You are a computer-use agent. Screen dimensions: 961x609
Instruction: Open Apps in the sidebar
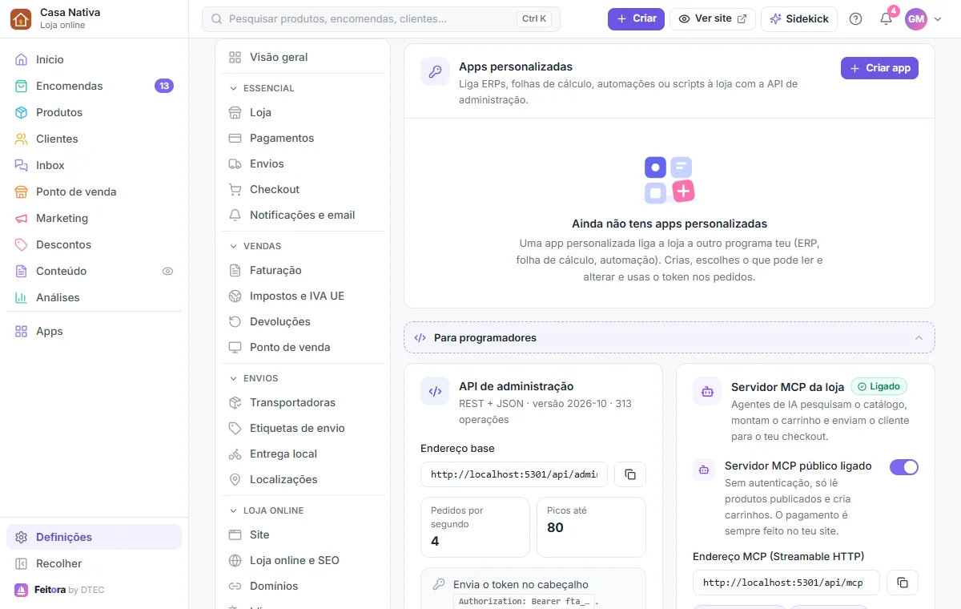(94, 331)
